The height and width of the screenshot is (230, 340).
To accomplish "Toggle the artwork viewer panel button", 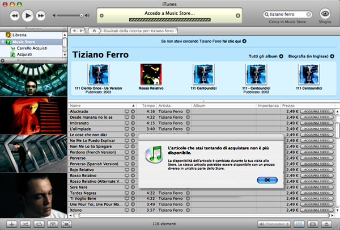I will (x=53, y=224).
